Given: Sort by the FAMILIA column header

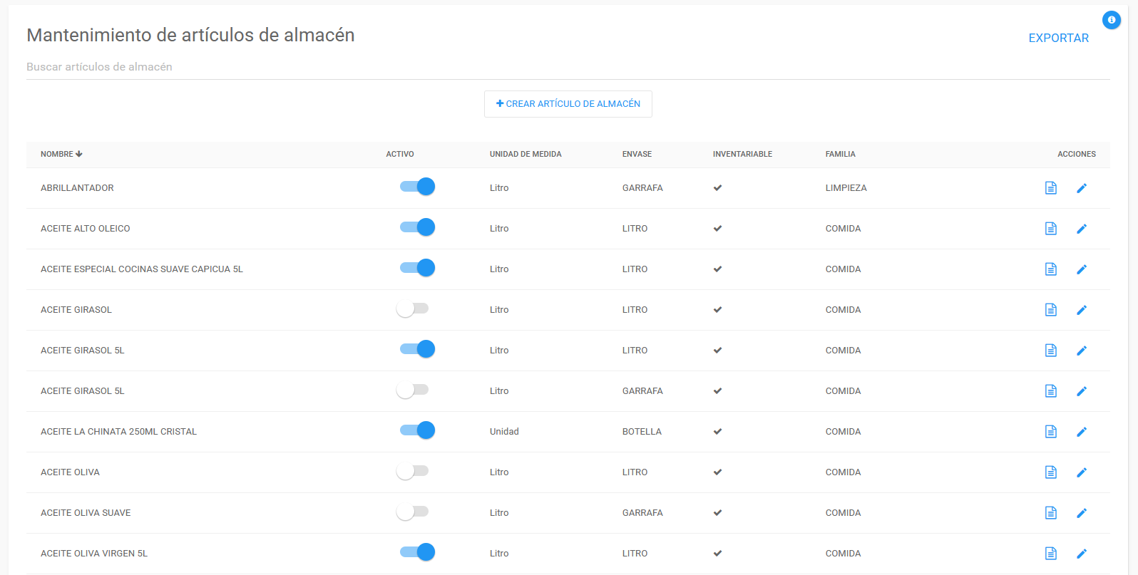Looking at the screenshot, I should point(840,154).
